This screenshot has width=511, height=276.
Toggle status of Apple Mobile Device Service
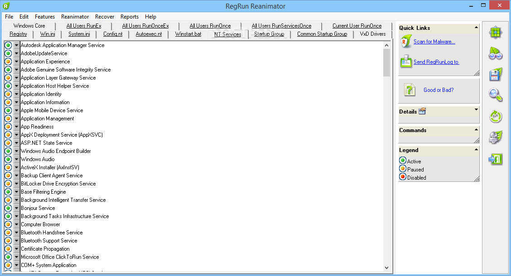8,110
